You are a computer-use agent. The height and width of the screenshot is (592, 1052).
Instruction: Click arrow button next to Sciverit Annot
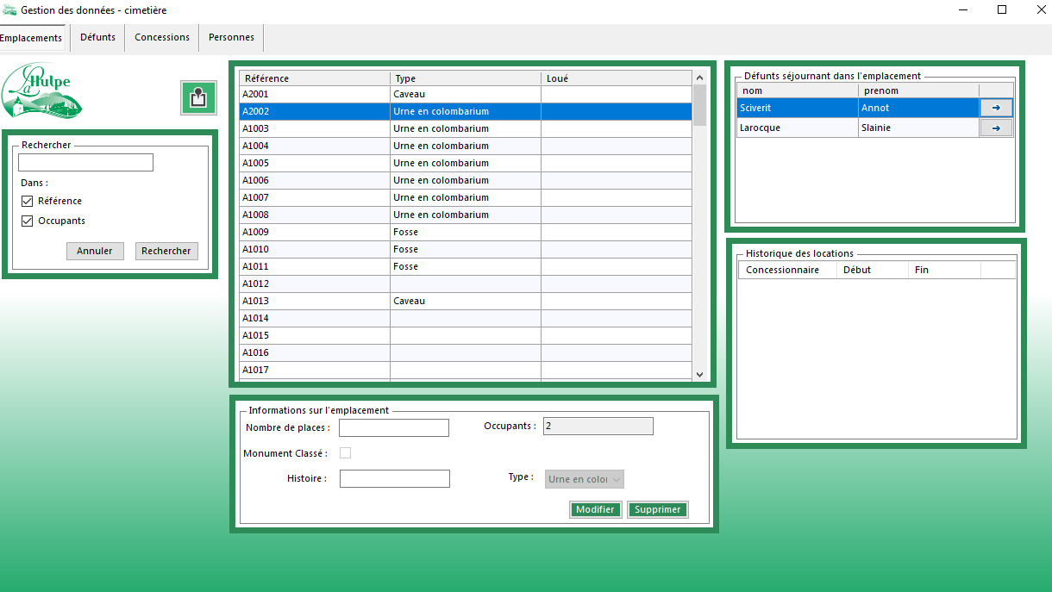coord(996,108)
